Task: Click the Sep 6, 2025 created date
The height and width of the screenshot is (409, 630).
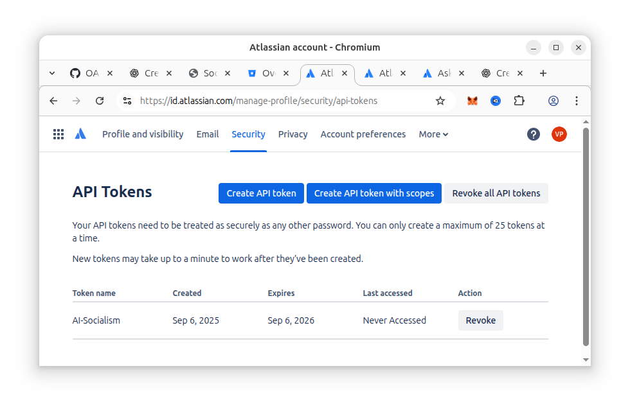Action: coord(195,320)
